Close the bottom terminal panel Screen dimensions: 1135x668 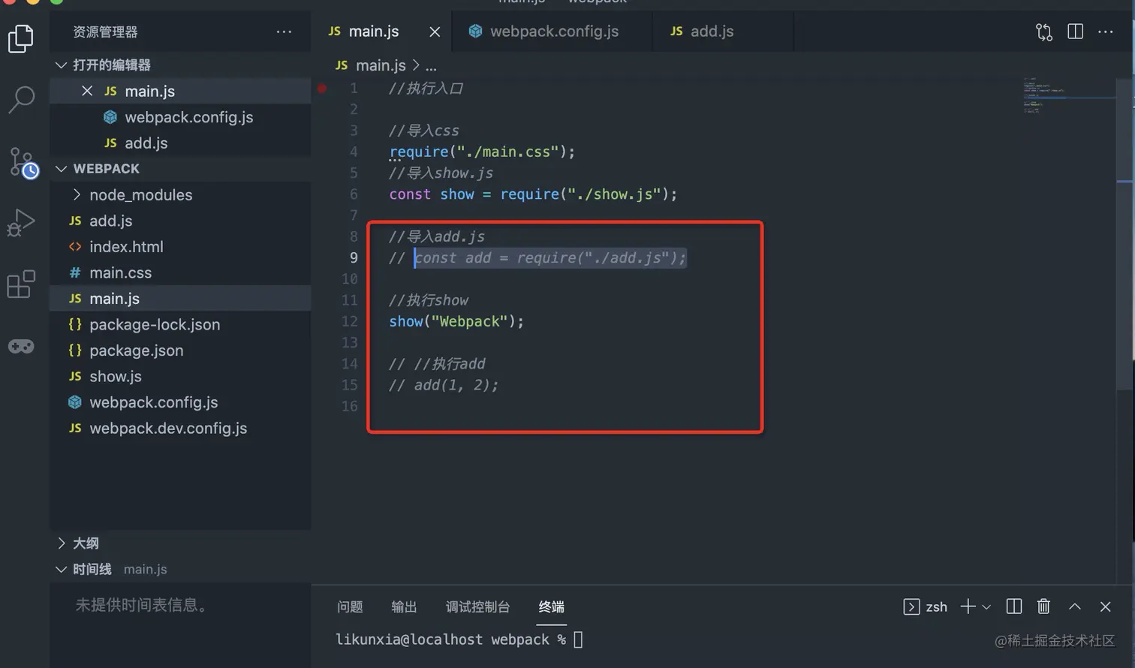click(x=1105, y=606)
